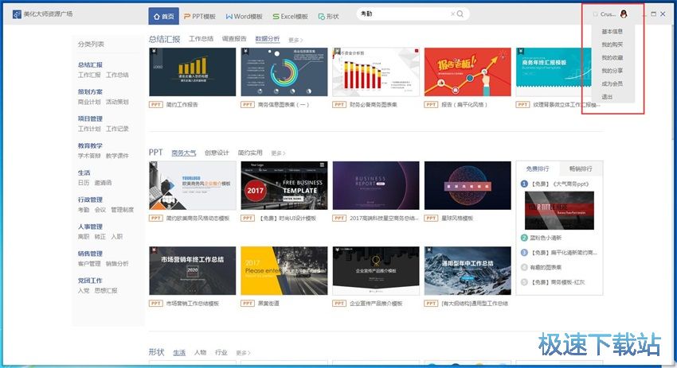Viewport: 677px width, 368px height.
Task: Open the 管理制度 subcategory
Action: point(123,210)
